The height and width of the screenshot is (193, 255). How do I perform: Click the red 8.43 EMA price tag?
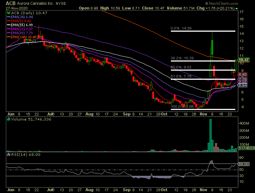tap(243, 75)
